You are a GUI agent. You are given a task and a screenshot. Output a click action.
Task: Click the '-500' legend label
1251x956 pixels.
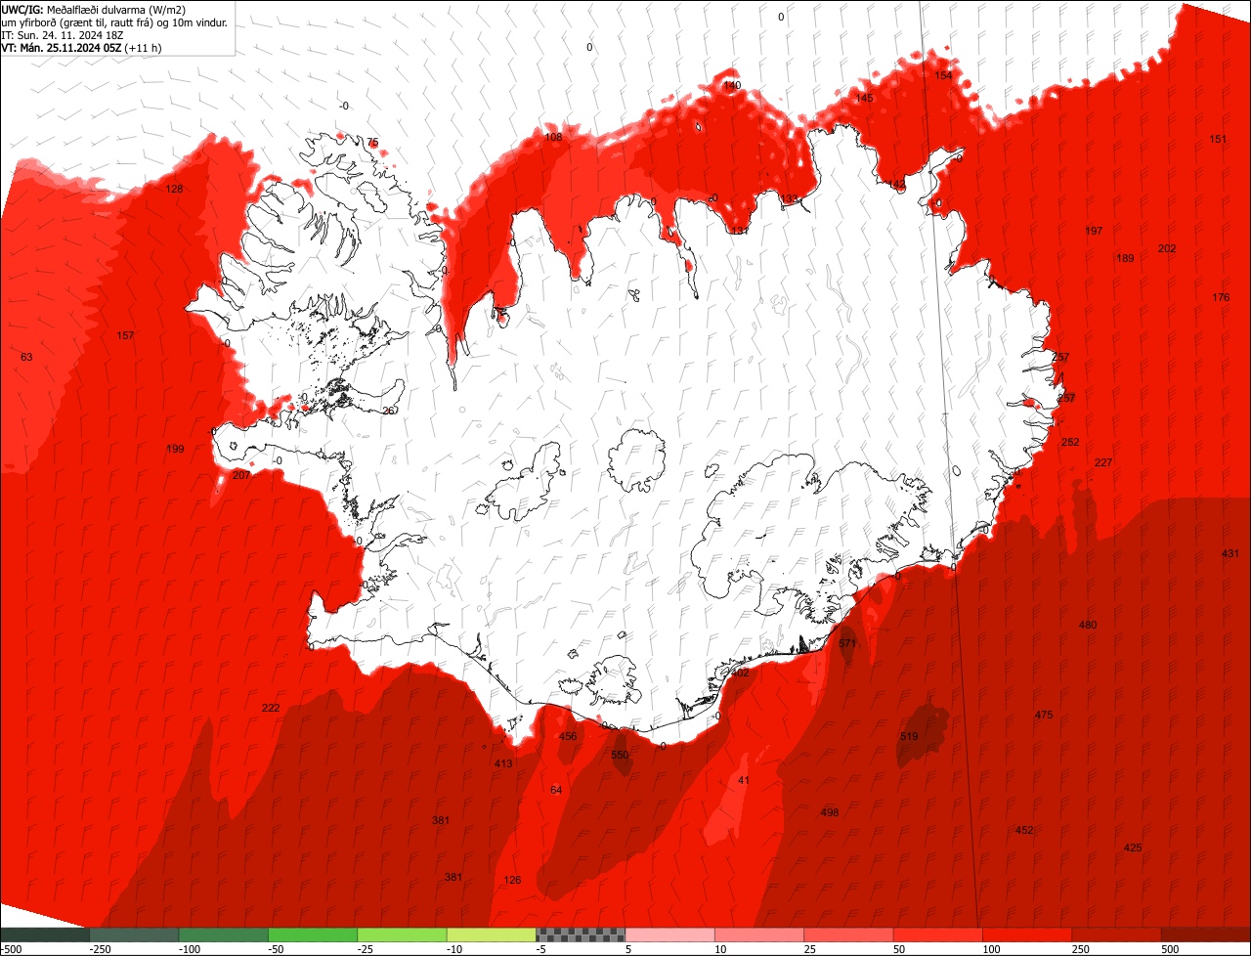[11, 949]
